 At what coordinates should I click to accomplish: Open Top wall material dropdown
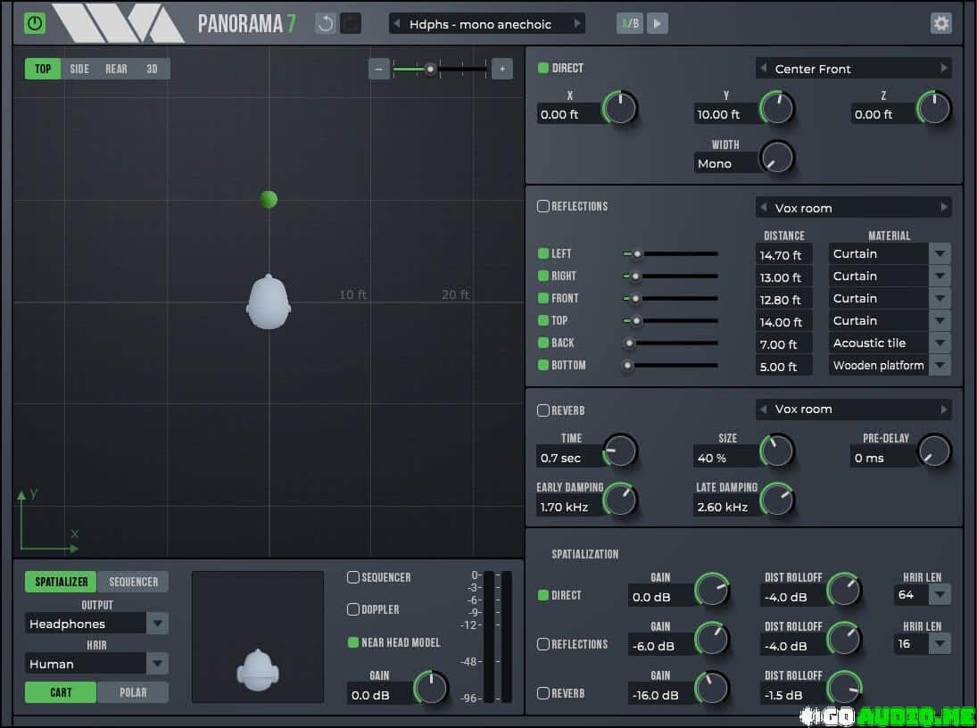[x=890, y=320]
